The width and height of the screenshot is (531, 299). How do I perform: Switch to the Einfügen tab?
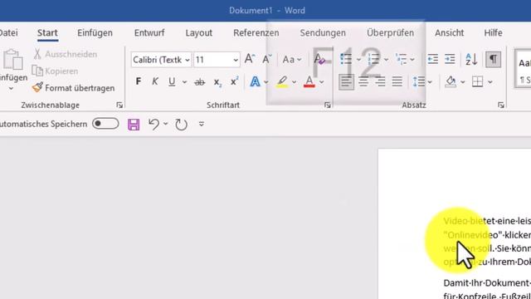click(x=95, y=33)
